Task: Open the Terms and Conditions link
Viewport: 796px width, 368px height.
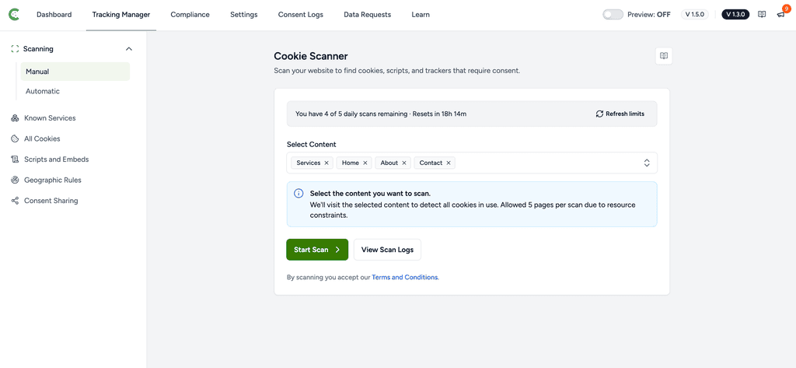Action: tap(404, 278)
